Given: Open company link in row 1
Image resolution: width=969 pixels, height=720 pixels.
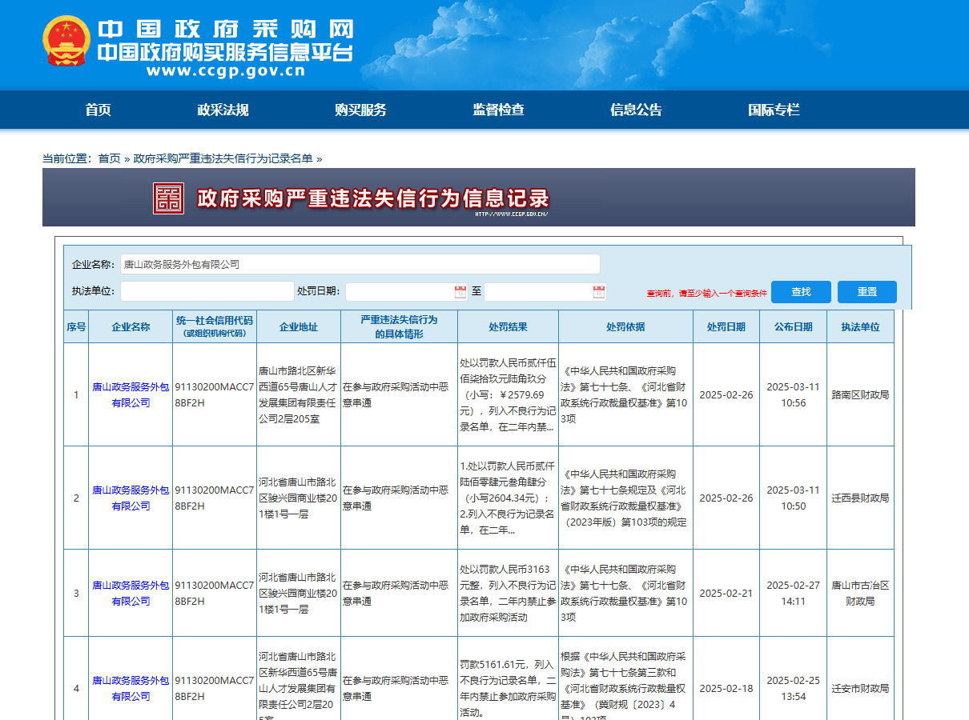Looking at the screenshot, I should coord(131,394).
